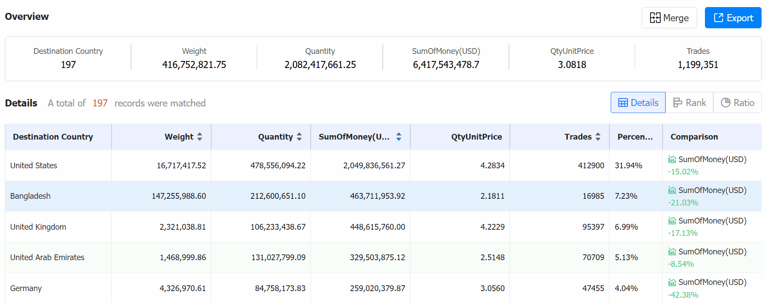Open United Arab Emirates comparison chart icon
Image resolution: width=766 pixels, height=303 pixels.
[x=672, y=252]
